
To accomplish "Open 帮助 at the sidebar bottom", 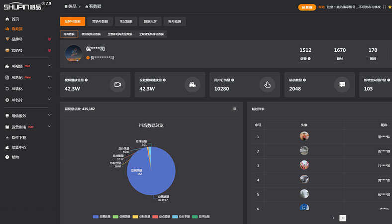I will (x=12, y=157).
